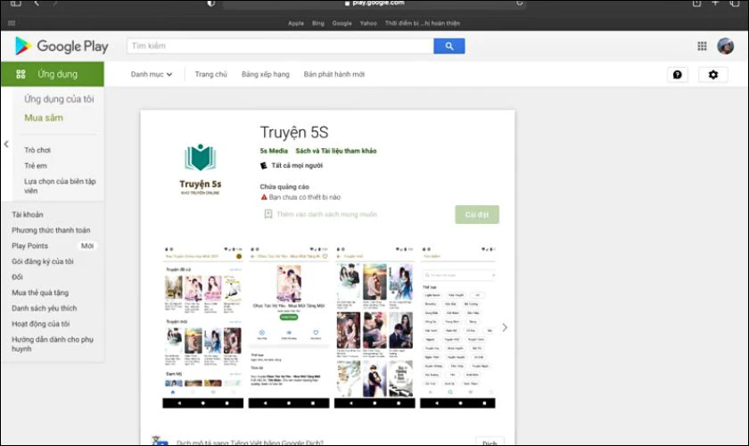Open Sách và Tài liệu tham khảo category
Viewport: 749px width, 446px height.
coord(336,151)
